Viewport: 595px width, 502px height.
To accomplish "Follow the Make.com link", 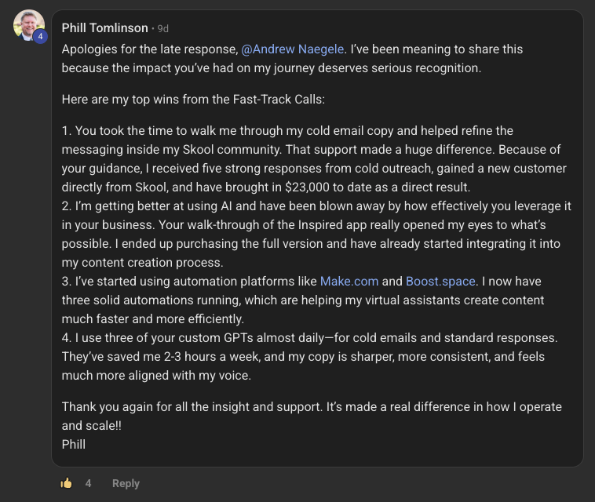I will point(349,281).
